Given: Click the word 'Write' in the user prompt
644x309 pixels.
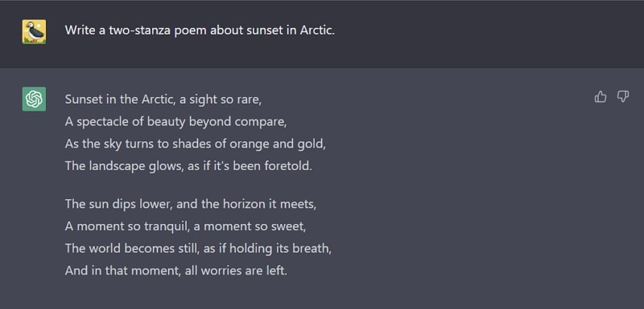Looking at the screenshot, I should pos(80,30).
